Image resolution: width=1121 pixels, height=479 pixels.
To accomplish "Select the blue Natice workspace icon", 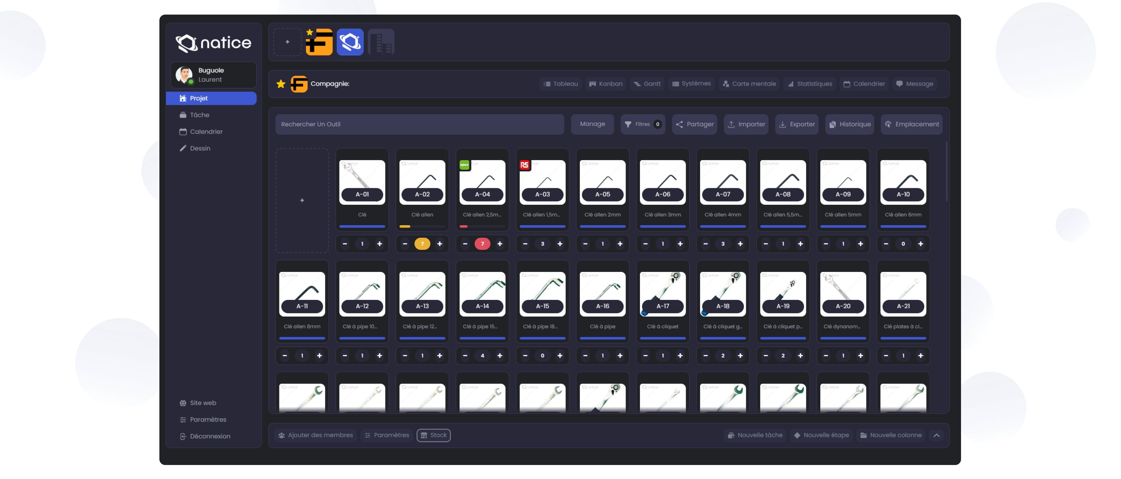I will [x=350, y=42].
